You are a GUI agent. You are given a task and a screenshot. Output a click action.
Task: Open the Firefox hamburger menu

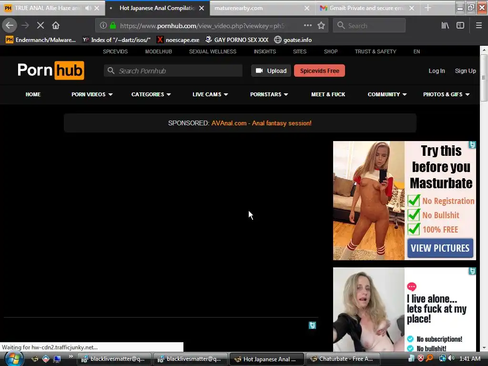coord(478,26)
